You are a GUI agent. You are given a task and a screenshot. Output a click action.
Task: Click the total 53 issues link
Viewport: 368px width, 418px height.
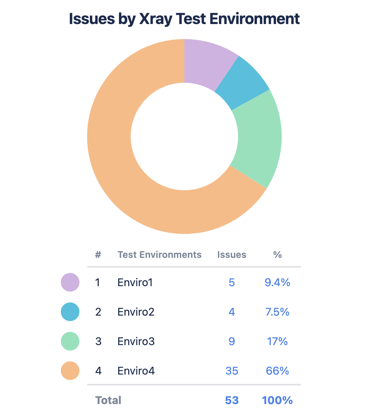pyautogui.click(x=232, y=400)
